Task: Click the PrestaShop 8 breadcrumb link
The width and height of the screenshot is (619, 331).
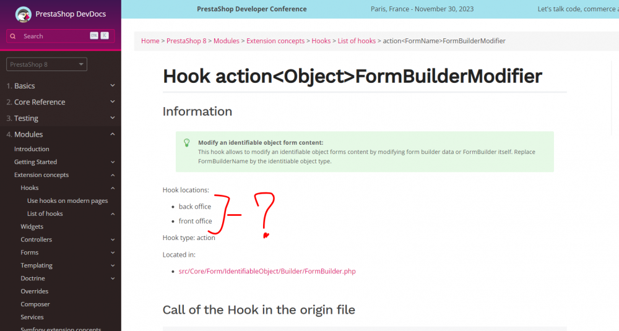Action: [186, 41]
